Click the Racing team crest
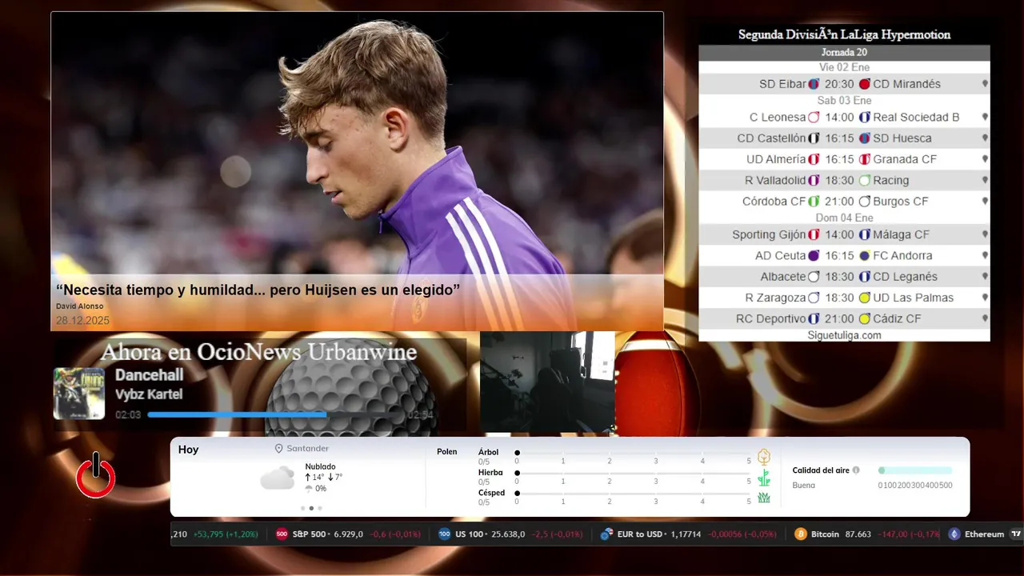The image size is (1024, 576). tap(864, 180)
